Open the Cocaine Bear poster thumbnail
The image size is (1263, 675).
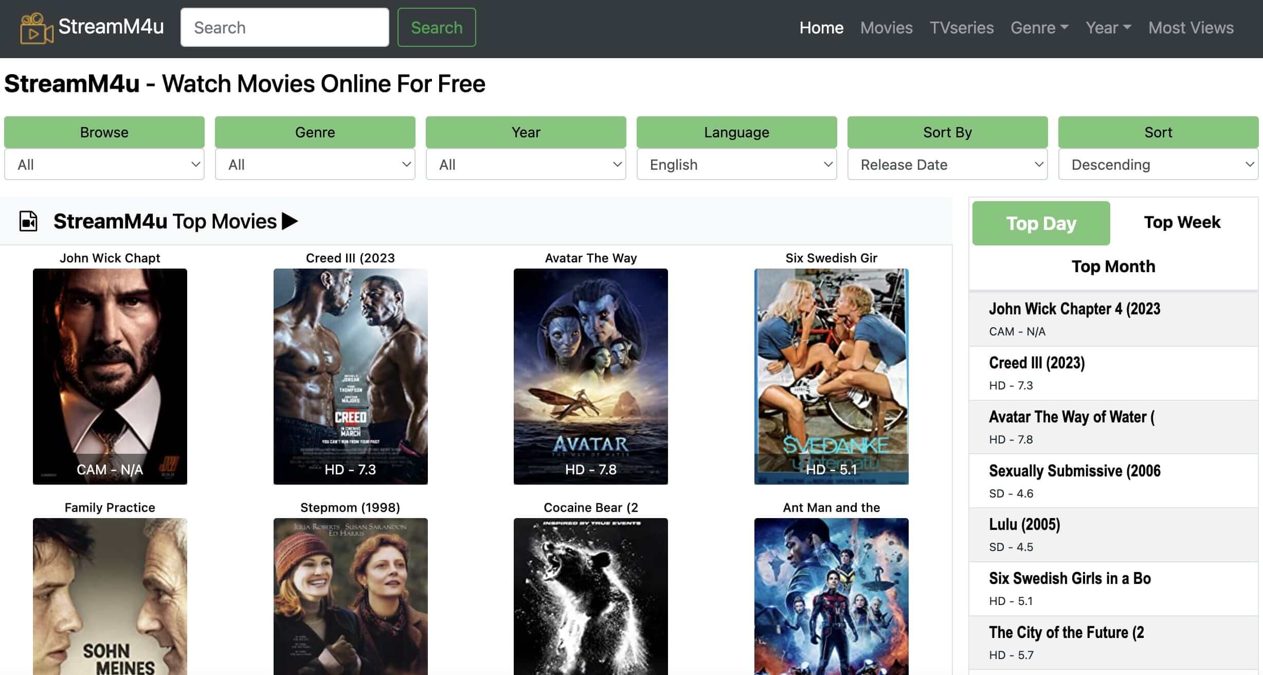590,596
